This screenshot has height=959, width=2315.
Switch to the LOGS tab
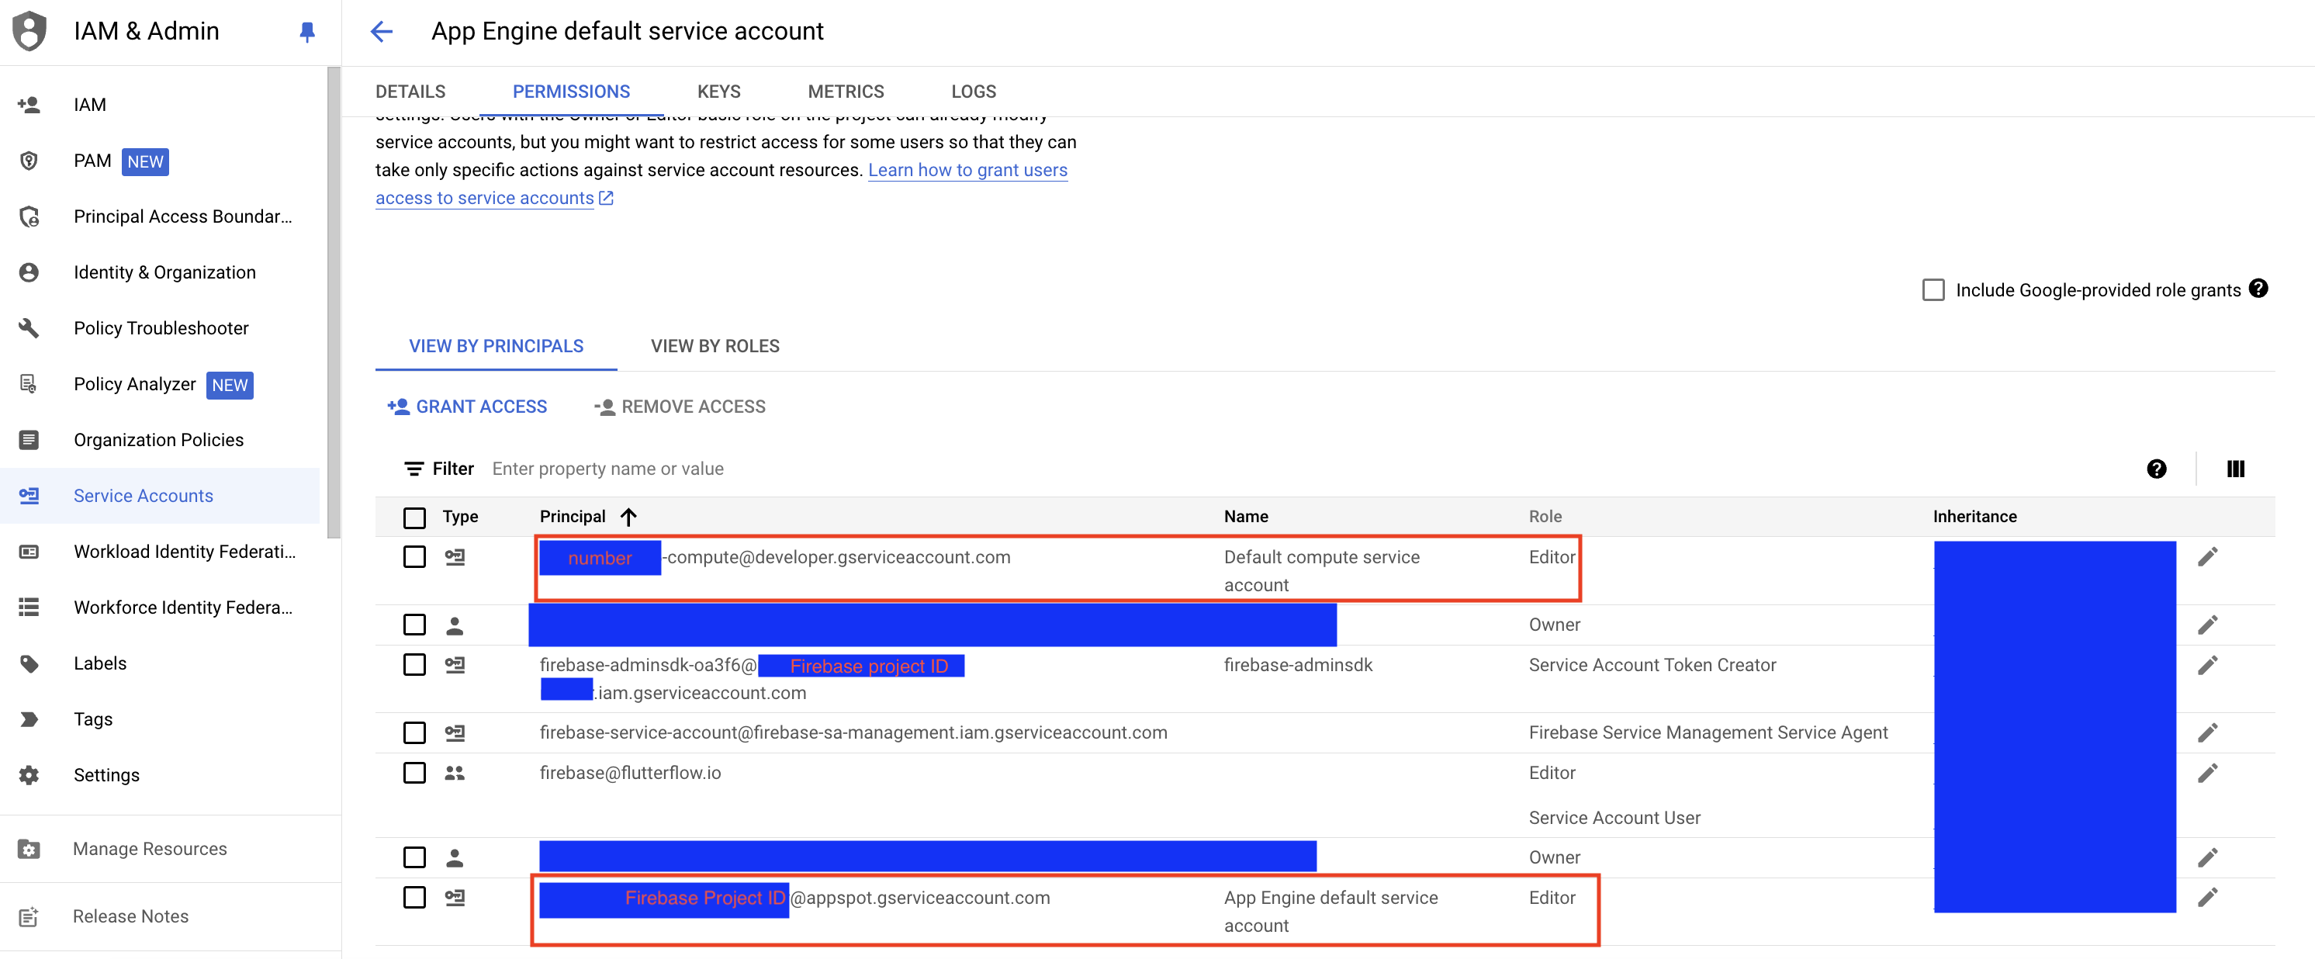974,92
